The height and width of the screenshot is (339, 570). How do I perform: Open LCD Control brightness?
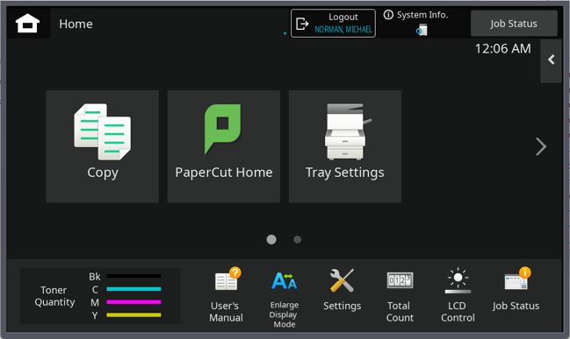(x=458, y=295)
